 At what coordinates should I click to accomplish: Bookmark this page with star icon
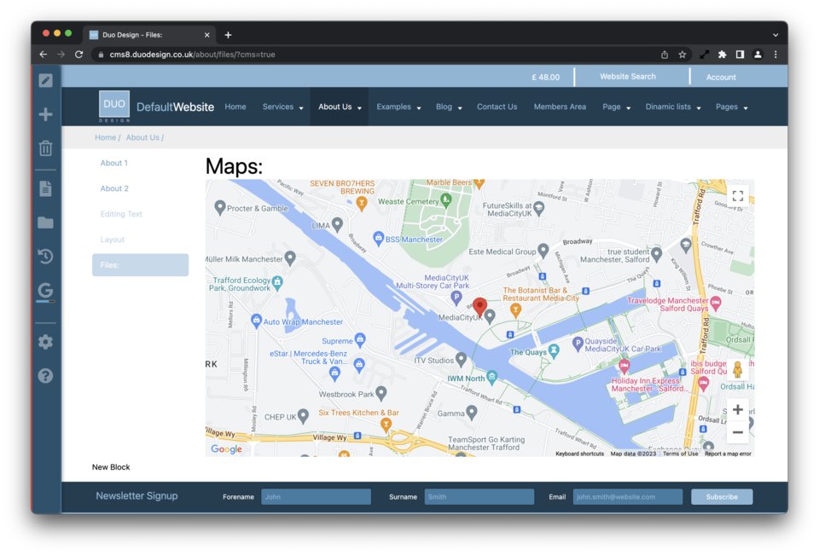coord(682,55)
